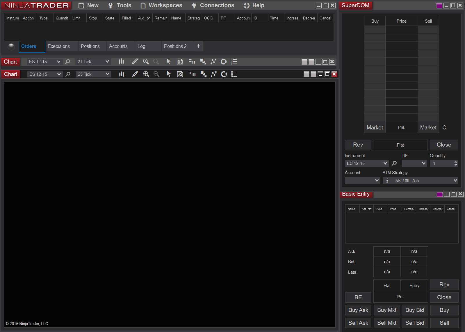
Task: Click the Sell Bid button
Action: (415, 323)
